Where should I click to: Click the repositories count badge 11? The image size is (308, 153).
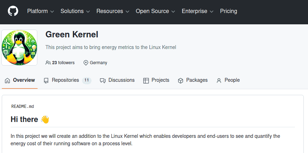pyautogui.click(x=87, y=80)
